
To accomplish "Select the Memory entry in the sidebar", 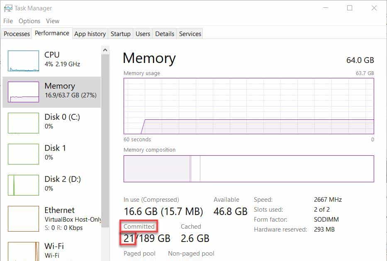I will [52, 91].
